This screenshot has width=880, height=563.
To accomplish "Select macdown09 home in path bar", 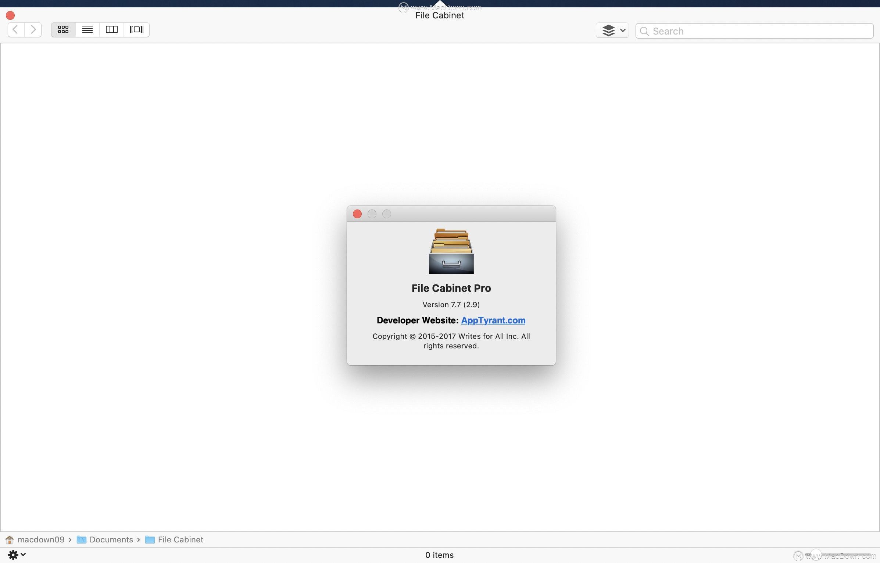I will (x=35, y=539).
